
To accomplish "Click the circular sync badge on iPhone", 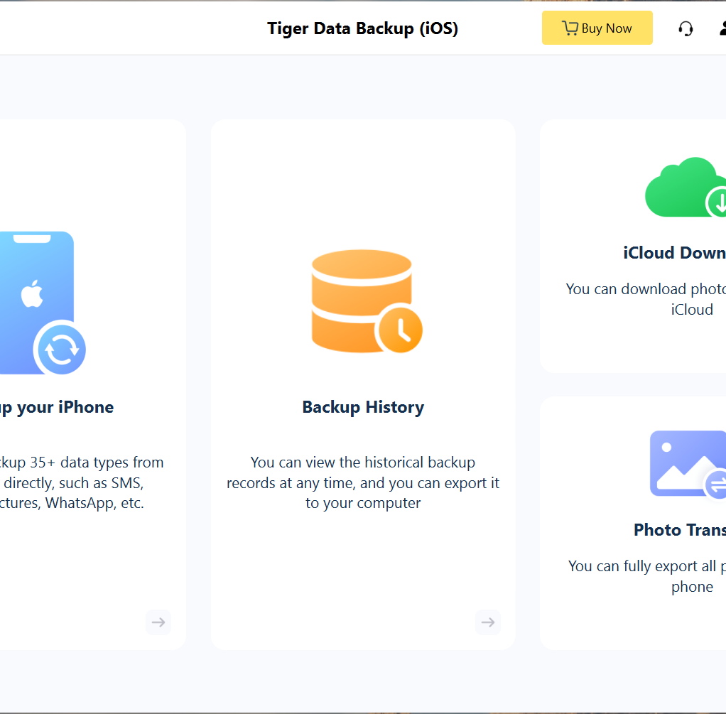I will click(61, 349).
